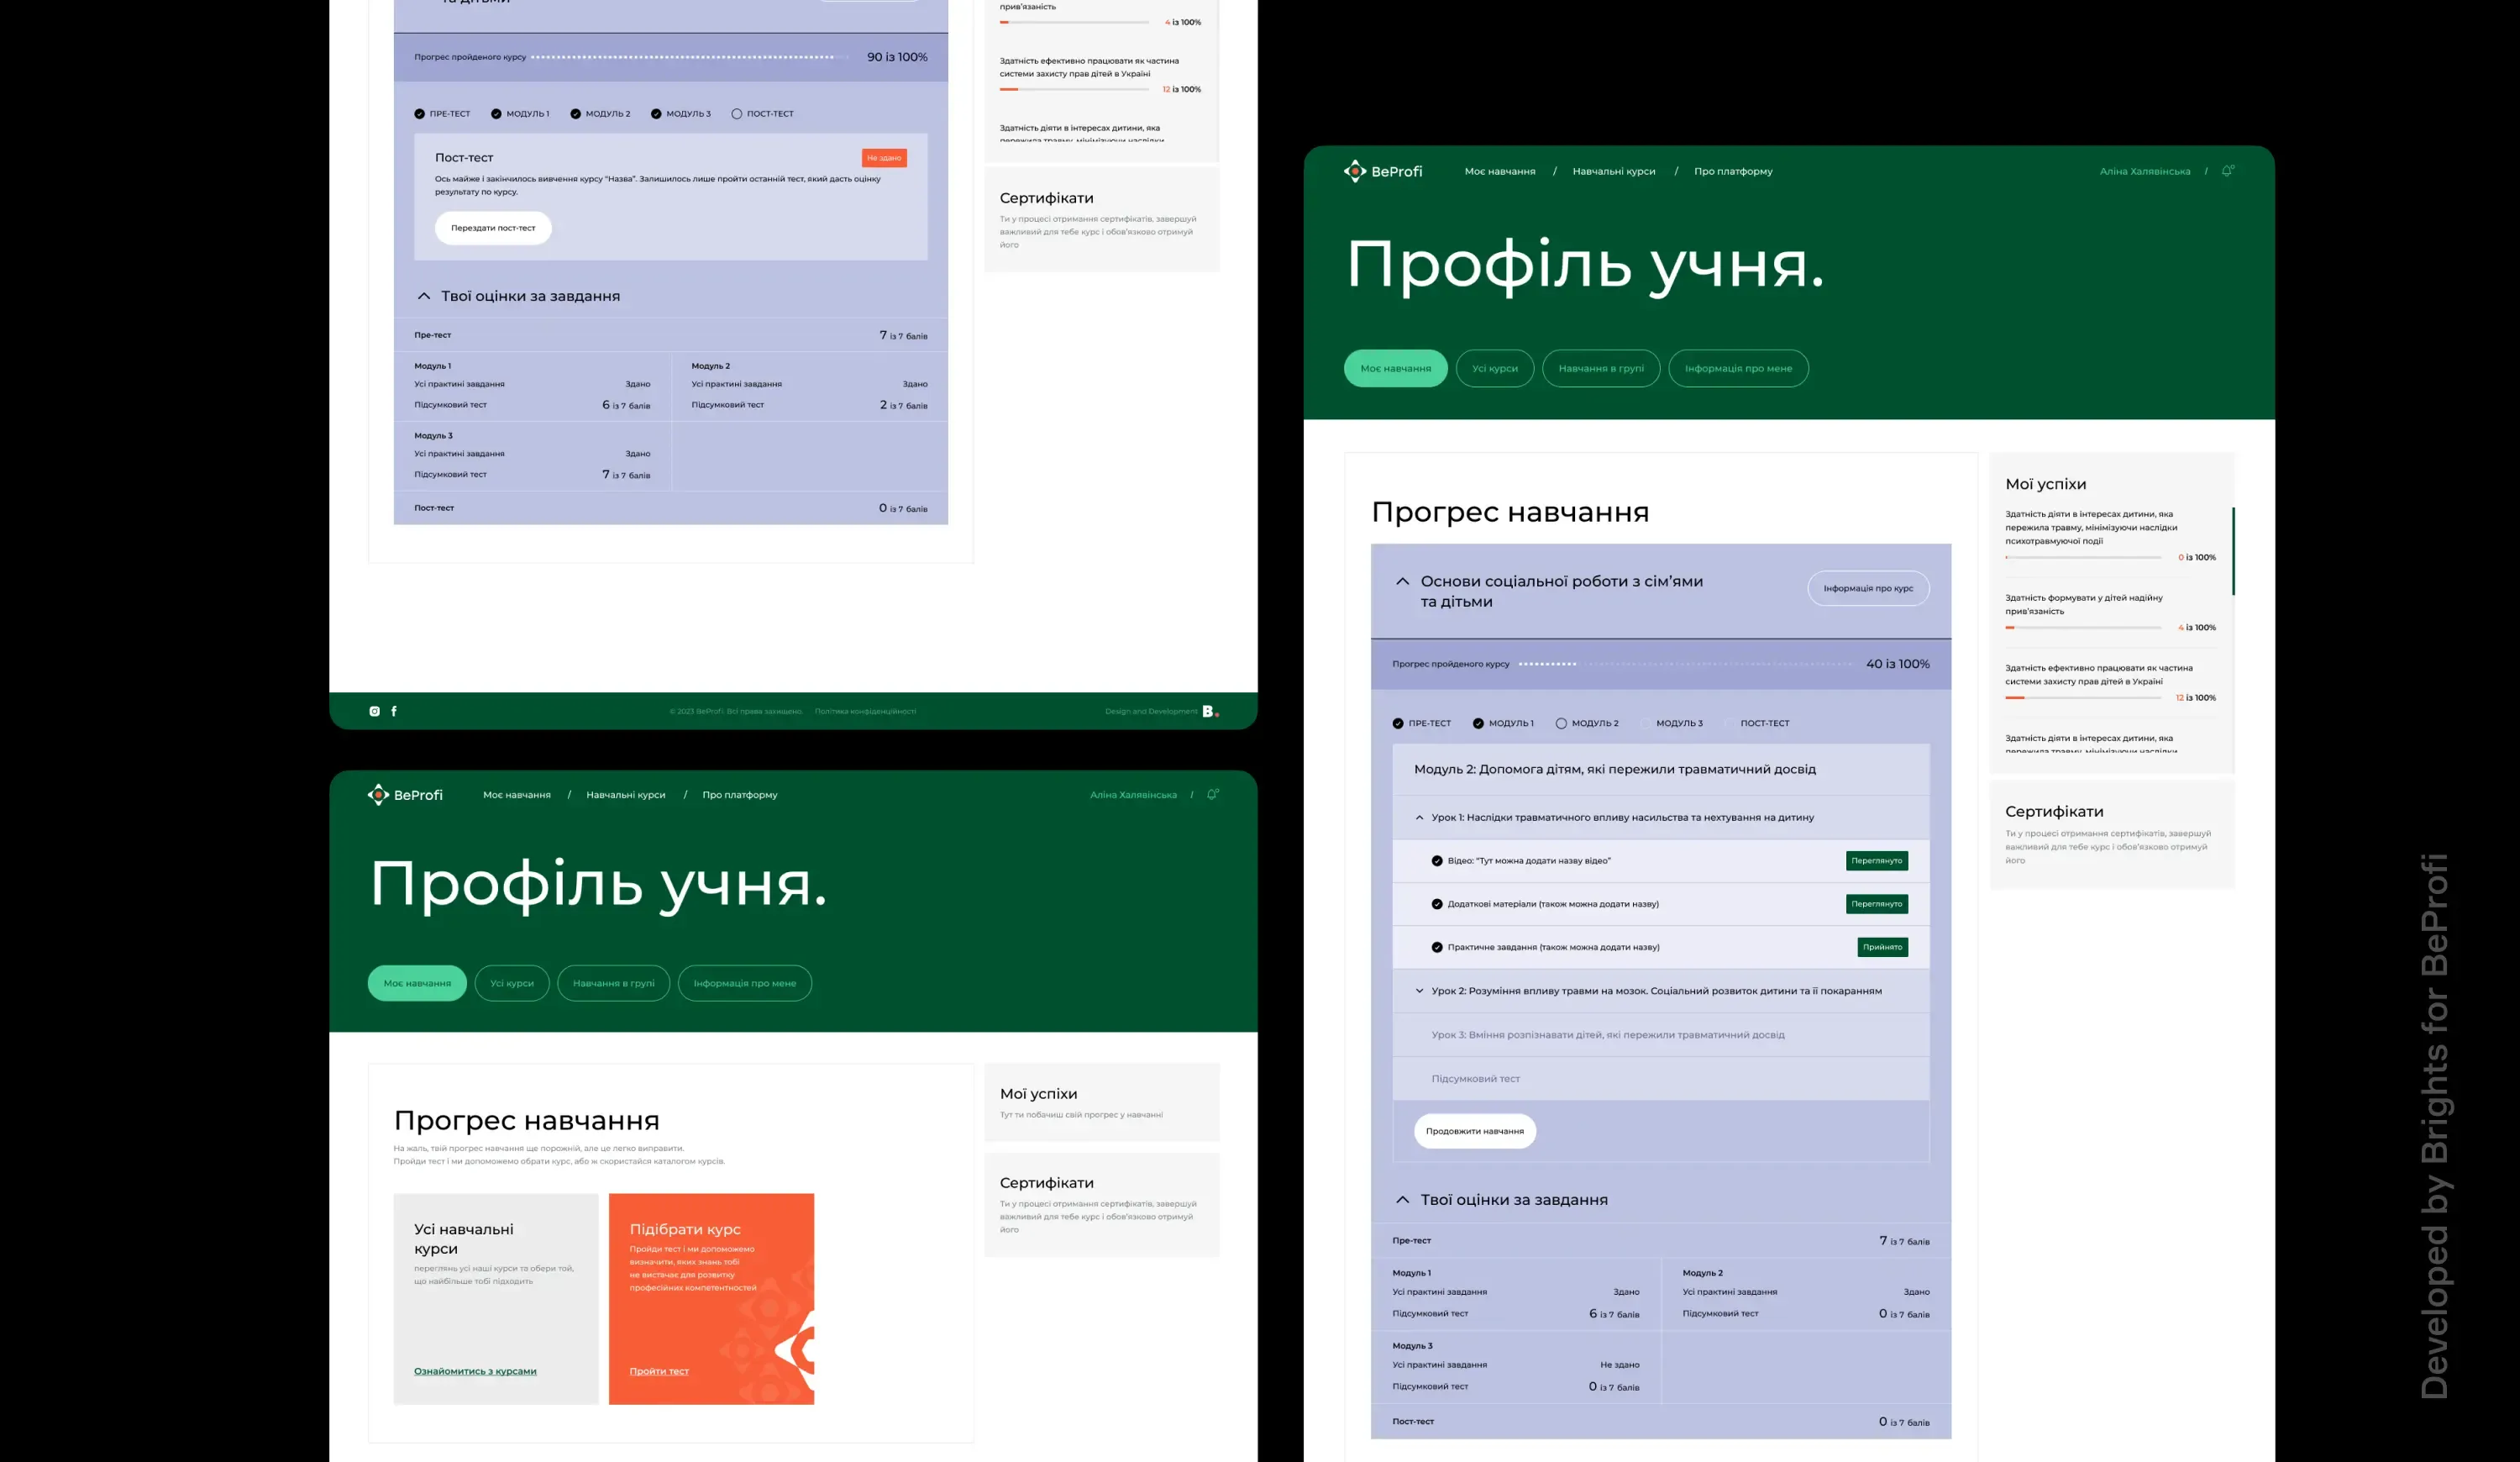Select ПРЕ-ТЕСТ step in the top-left mockup
Screen dimensions: 2520x1462
442,114
